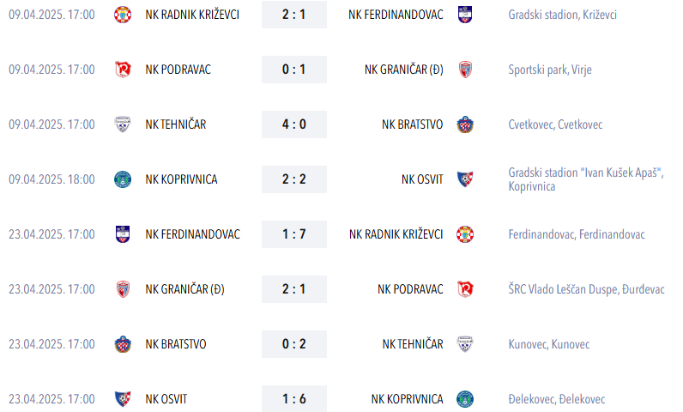Image resolution: width=683 pixels, height=412 pixels.
Task: Click NK Podravac crest in the 0:1 match
Action: pyautogui.click(x=123, y=70)
